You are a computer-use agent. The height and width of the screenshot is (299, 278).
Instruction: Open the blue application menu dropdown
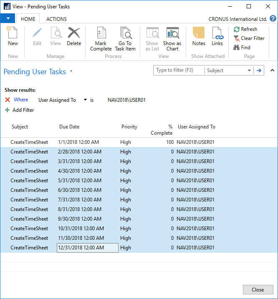click(x=8, y=18)
